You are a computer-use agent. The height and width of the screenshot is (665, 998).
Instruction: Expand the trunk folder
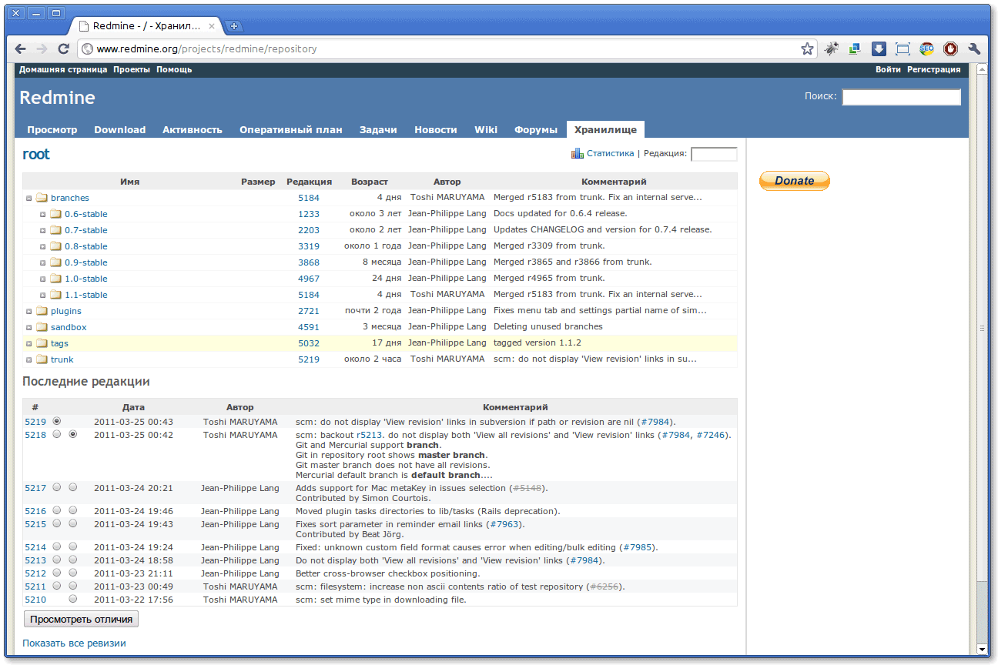[28, 359]
